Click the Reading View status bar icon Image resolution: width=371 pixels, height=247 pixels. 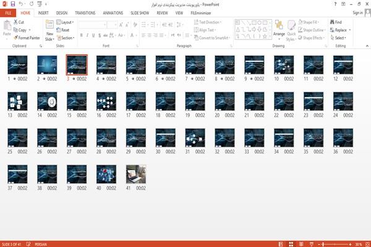[x=301, y=244]
